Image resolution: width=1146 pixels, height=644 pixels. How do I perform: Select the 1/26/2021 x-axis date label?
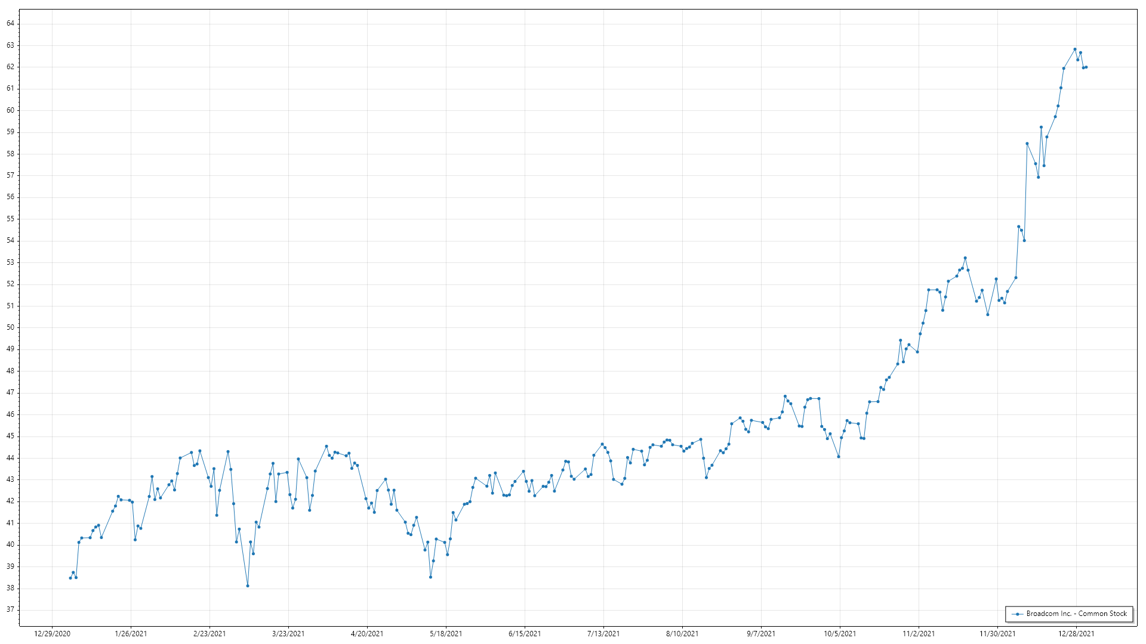click(131, 634)
